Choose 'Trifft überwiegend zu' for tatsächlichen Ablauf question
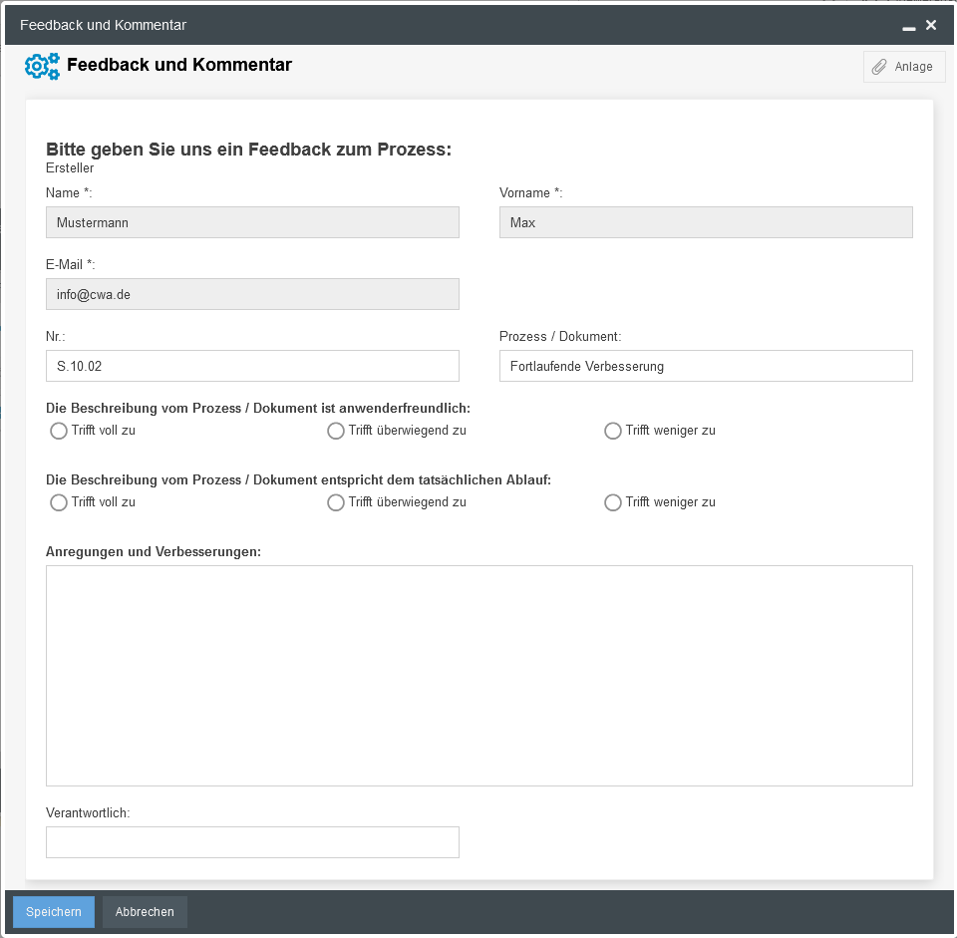This screenshot has width=957, height=938. click(x=336, y=503)
